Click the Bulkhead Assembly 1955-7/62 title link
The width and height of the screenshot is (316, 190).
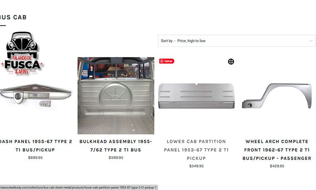[x=116, y=146]
